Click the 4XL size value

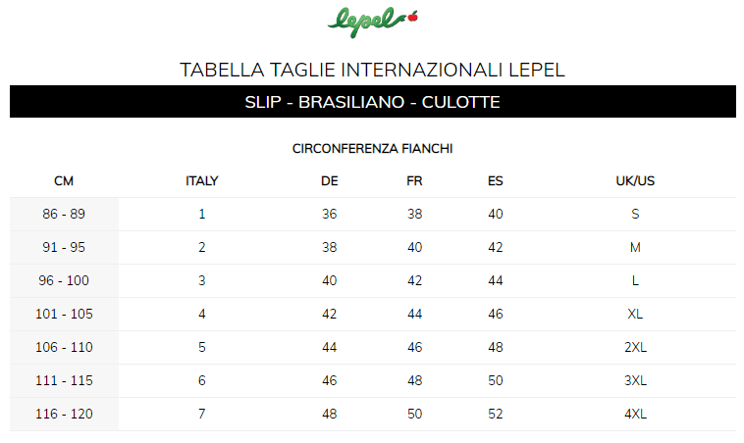pos(635,414)
